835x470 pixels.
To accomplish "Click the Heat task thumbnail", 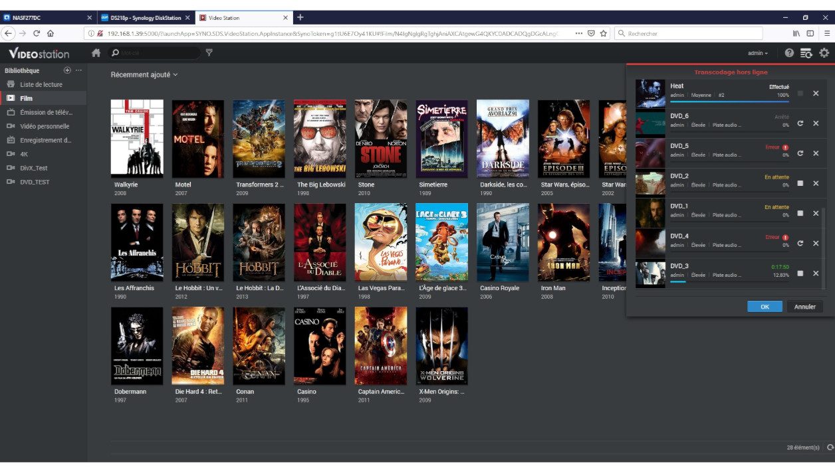I will click(650, 94).
